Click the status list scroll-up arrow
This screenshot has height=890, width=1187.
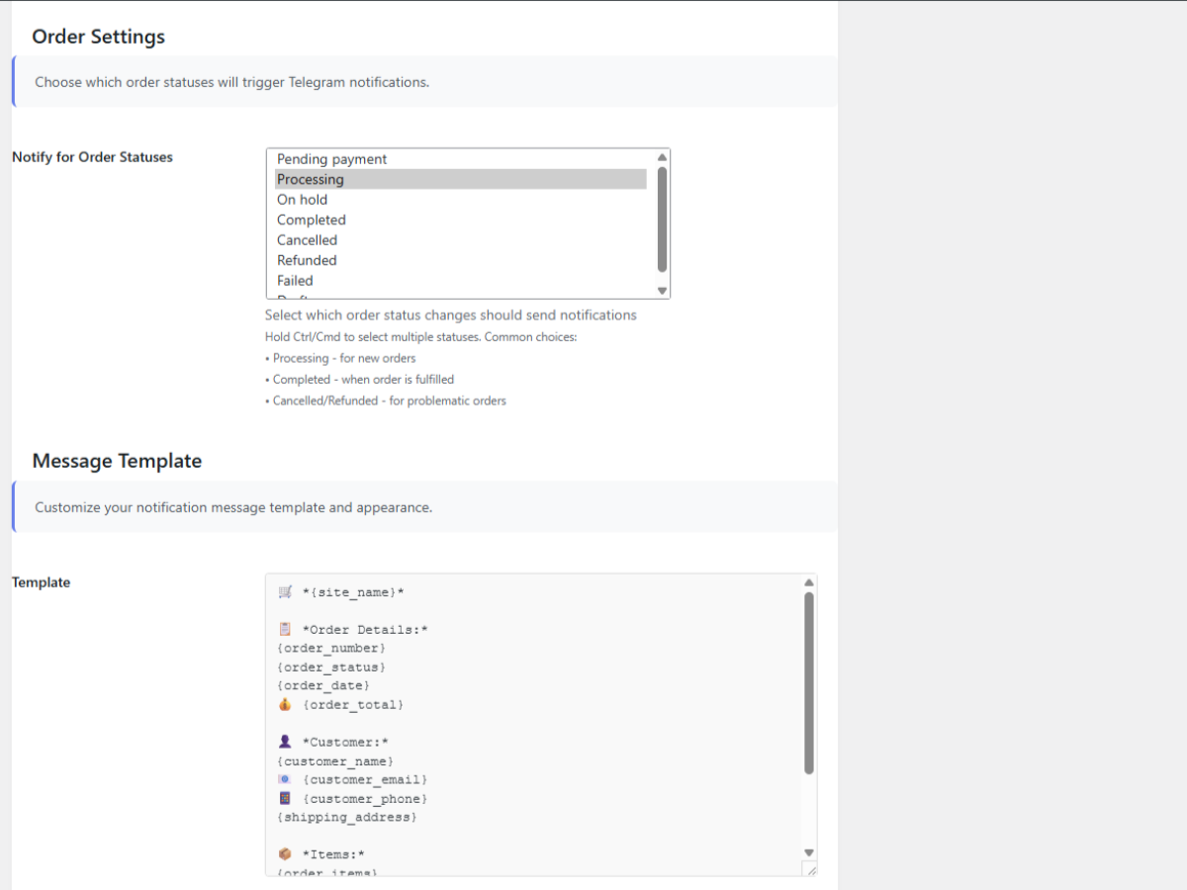click(x=662, y=156)
